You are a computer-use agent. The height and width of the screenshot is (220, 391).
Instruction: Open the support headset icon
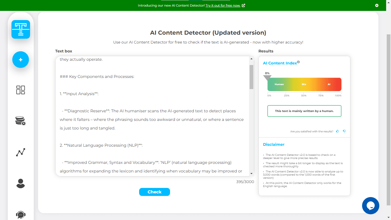pos(21,215)
